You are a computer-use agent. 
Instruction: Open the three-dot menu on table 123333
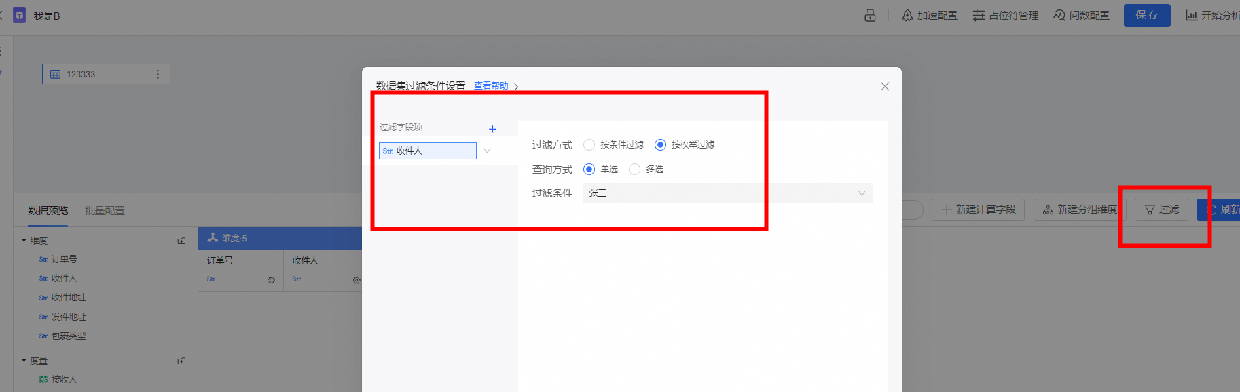[158, 74]
